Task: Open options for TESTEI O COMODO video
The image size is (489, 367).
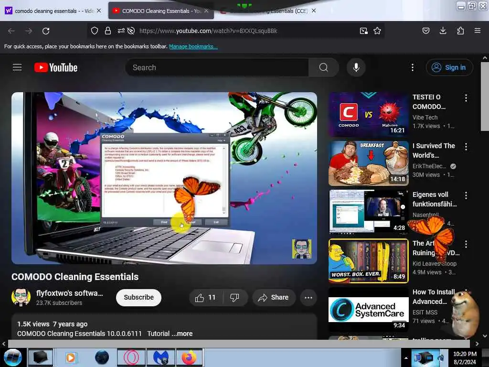Action: point(466,98)
